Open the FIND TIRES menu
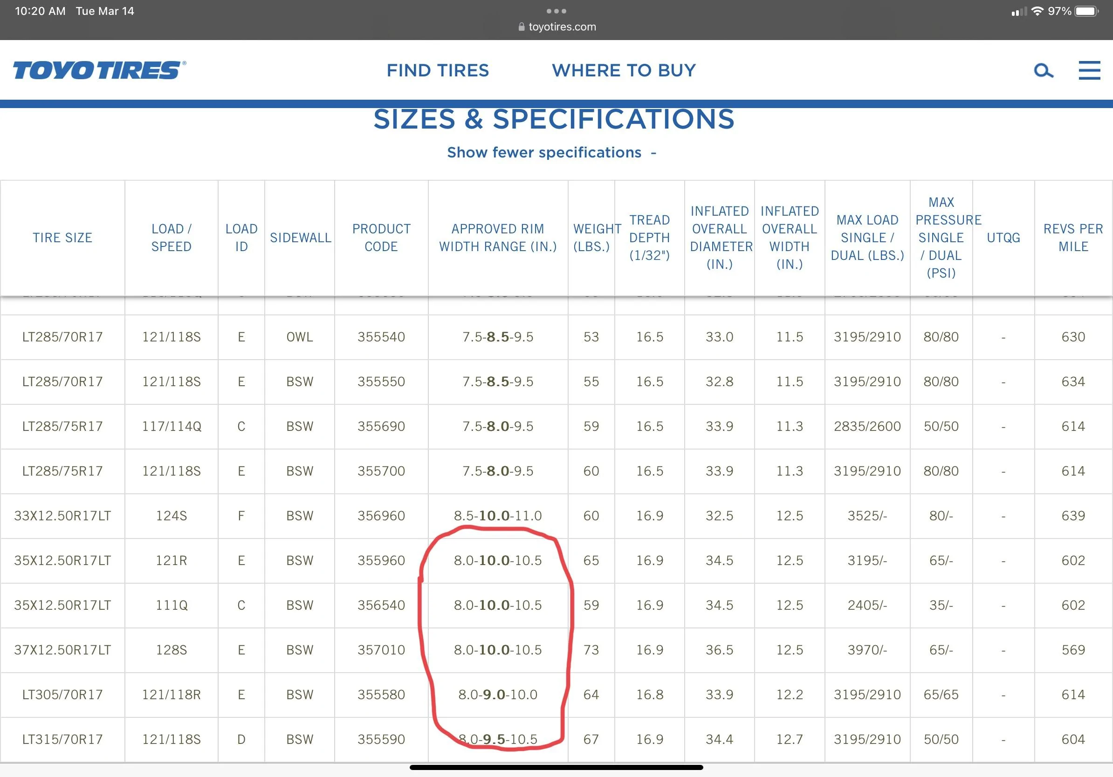The height and width of the screenshot is (777, 1113). 438,70
